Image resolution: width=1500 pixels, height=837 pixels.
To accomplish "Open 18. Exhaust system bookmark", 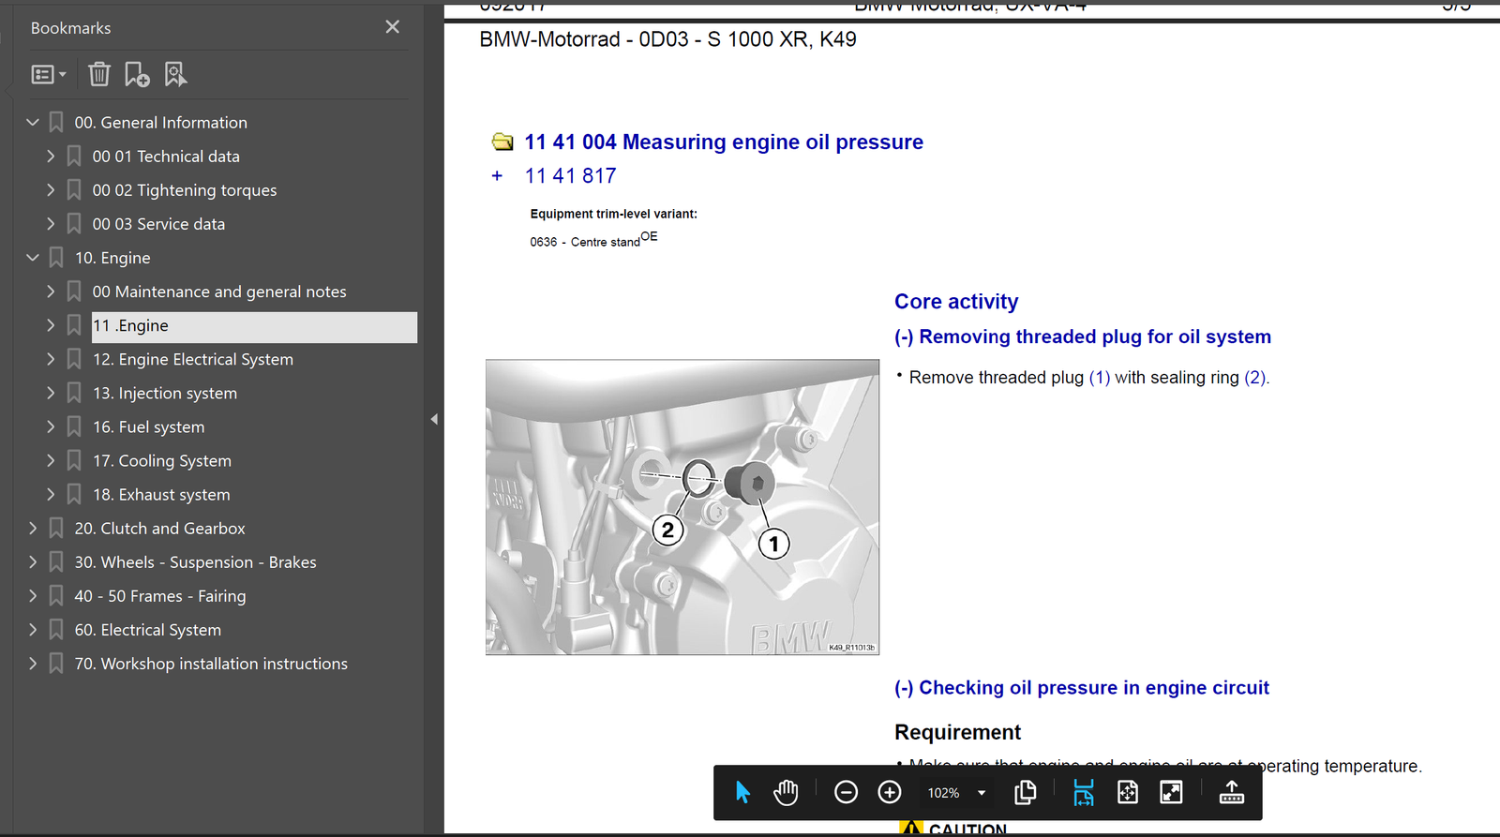I will (161, 495).
